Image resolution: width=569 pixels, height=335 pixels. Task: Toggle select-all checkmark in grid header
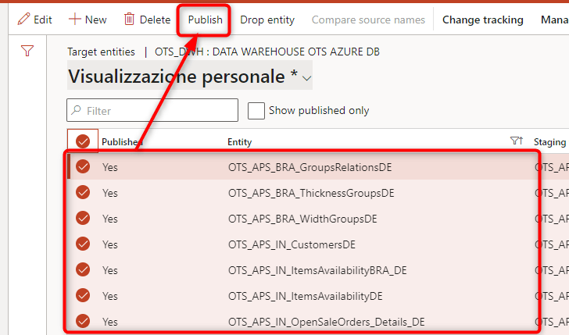(x=83, y=141)
